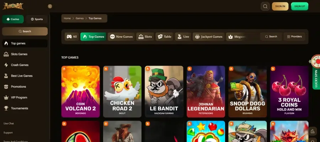Click the Crash Games lightning icon
The width and height of the screenshot is (320, 142).
[6, 65]
